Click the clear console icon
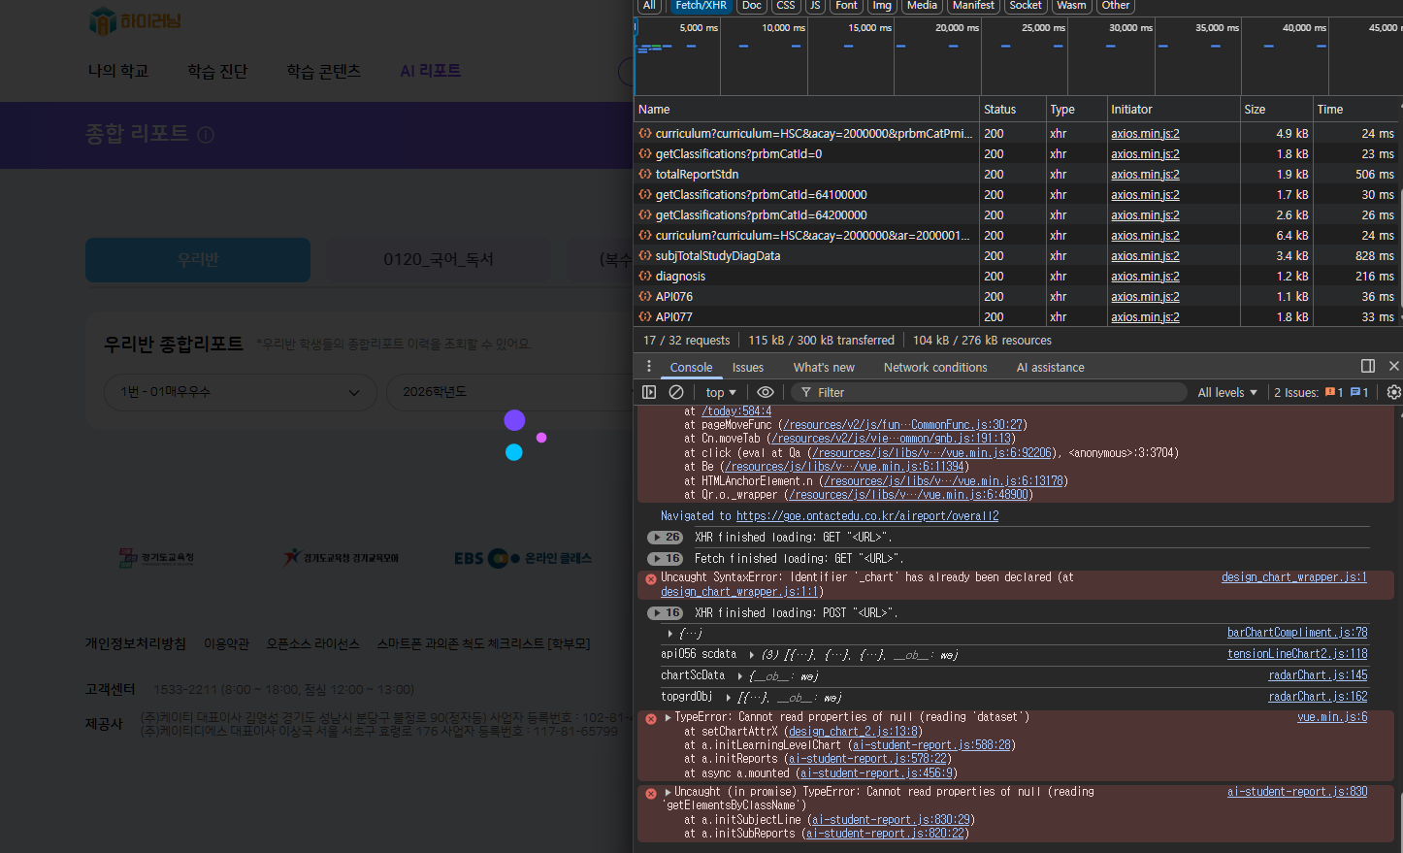The height and width of the screenshot is (853, 1403). 676,392
